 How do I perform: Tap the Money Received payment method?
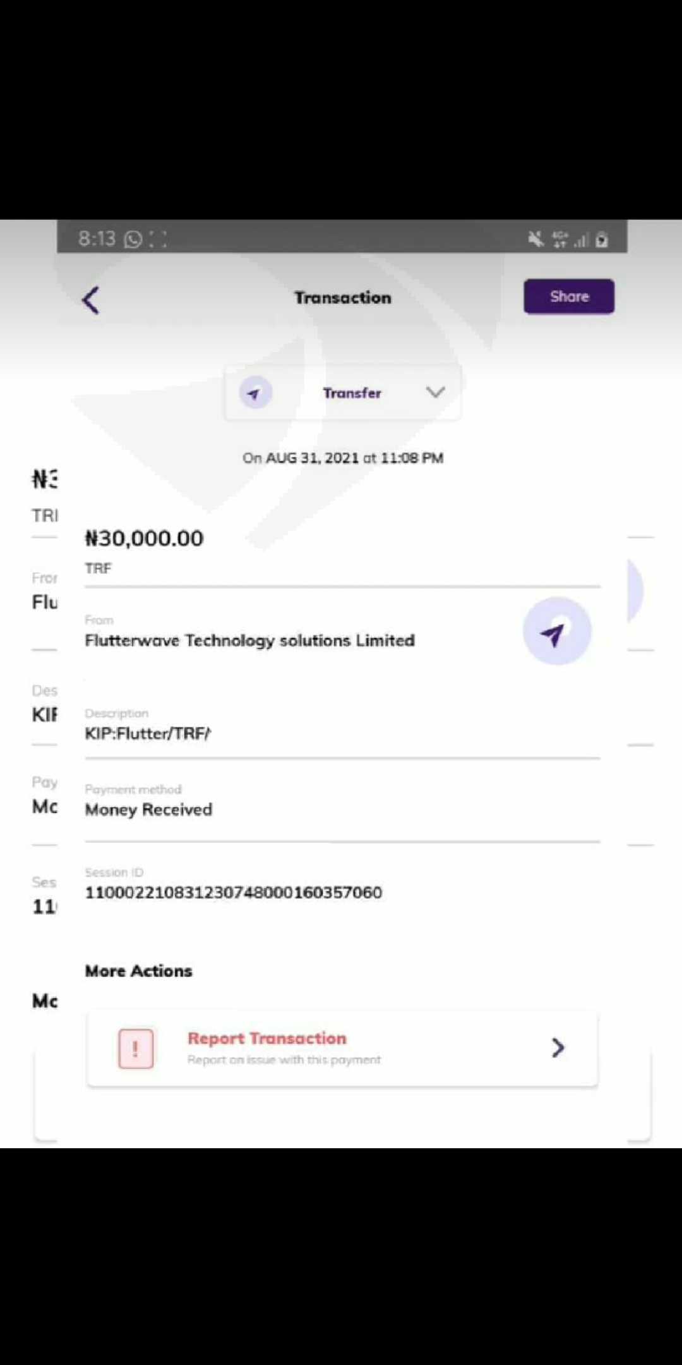149,810
